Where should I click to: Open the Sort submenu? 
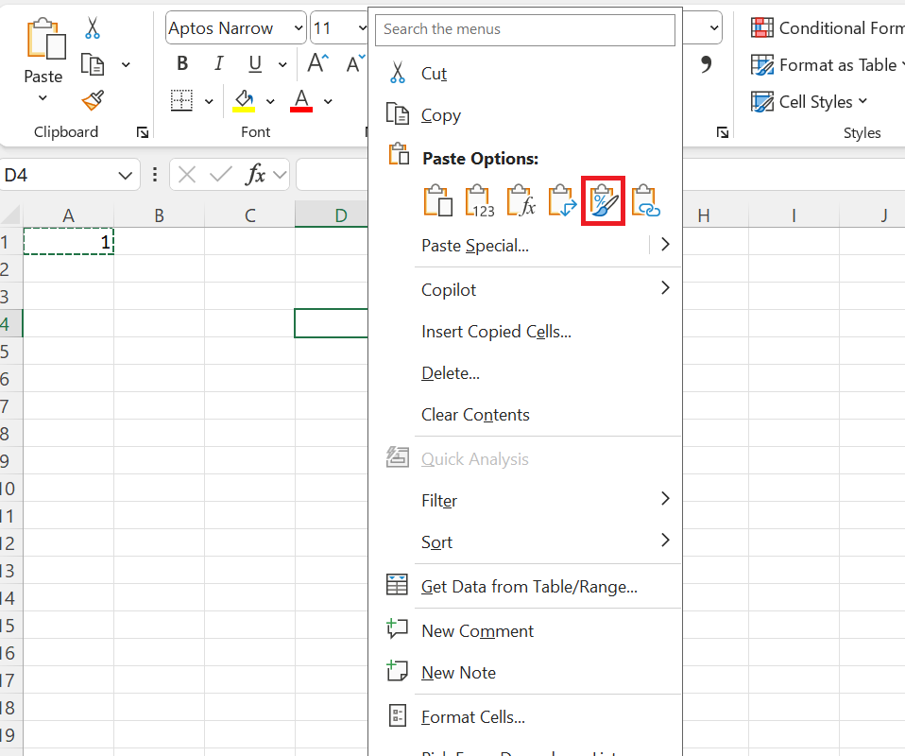[524, 541]
